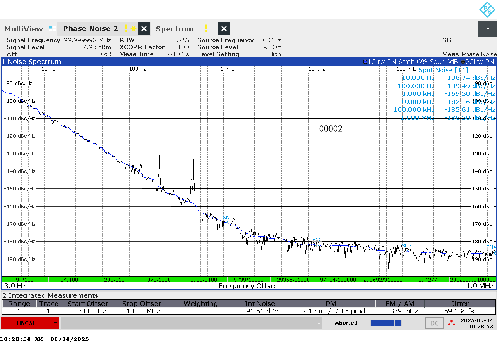Click the 10.000 Hz spot noise row
The image size is (497, 349).
[x=448, y=78]
